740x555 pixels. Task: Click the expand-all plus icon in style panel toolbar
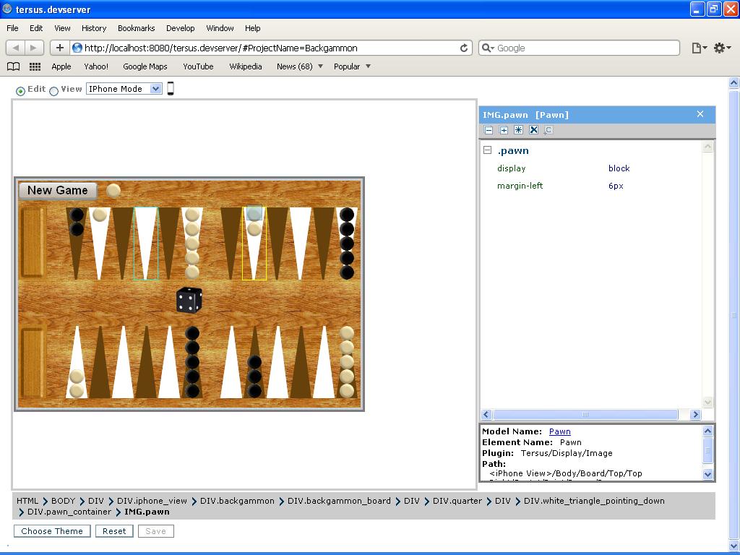click(504, 130)
